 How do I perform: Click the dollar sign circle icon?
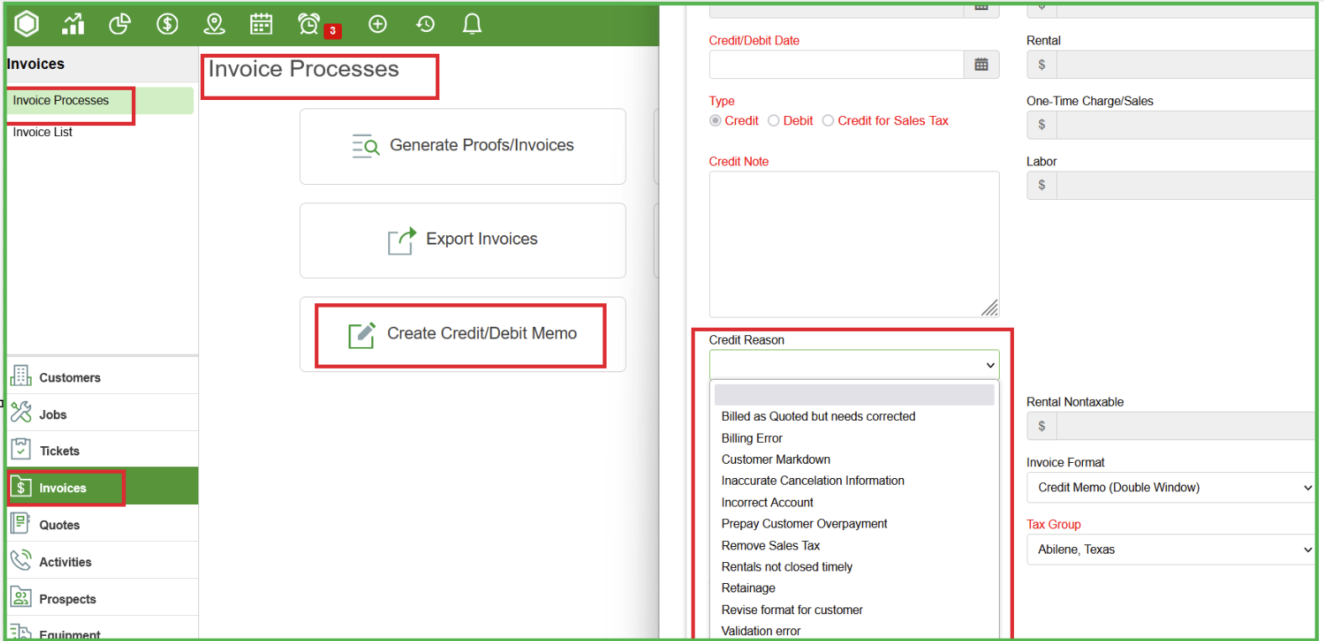coord(167,24)
